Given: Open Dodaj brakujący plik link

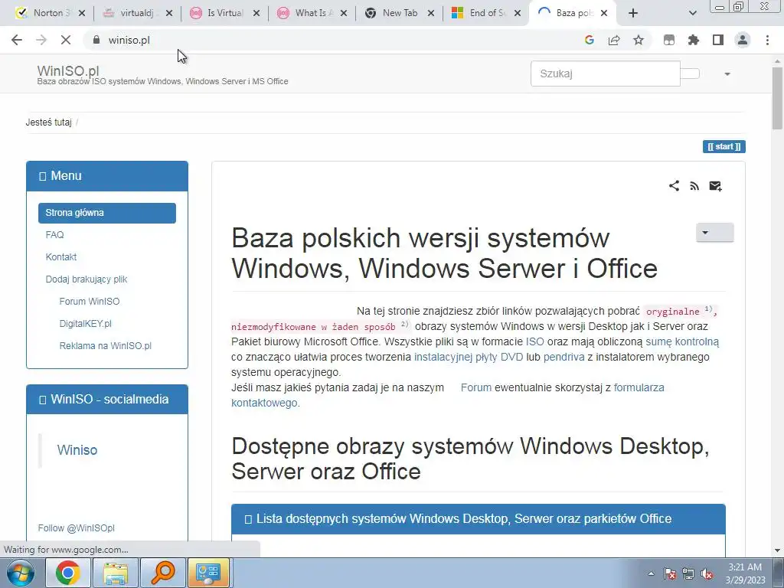Looking at the screenshot, I should (x=87, y=279).
